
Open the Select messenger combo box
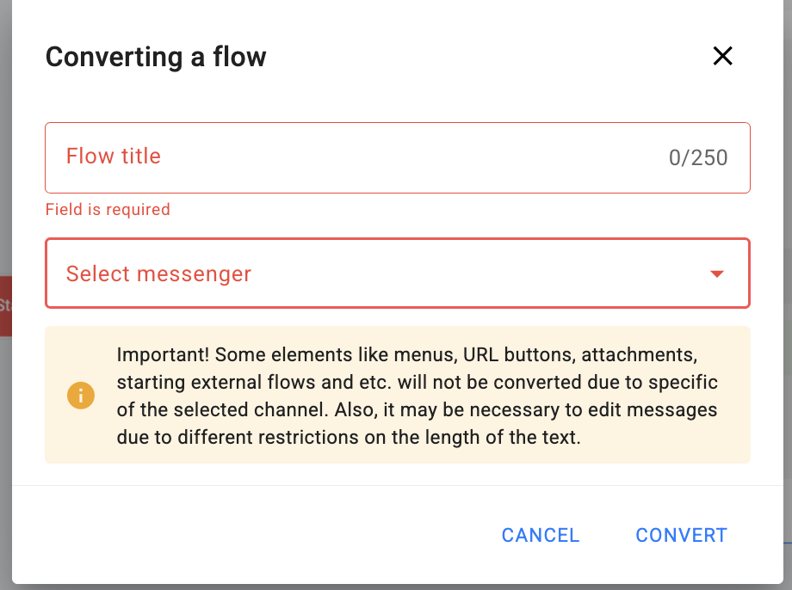pos(396,273)
